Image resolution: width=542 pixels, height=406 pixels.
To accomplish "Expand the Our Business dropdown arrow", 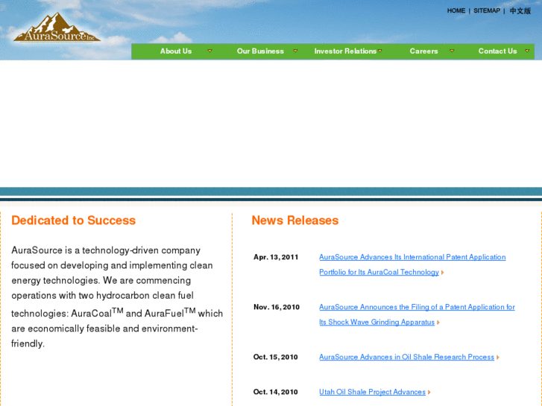I will pos(295,51).
